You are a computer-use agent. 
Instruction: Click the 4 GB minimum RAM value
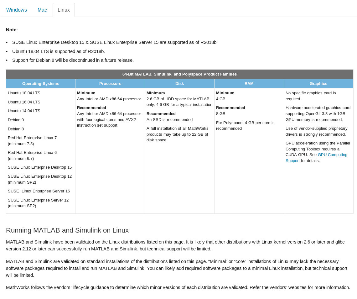[x=221, y=99]
